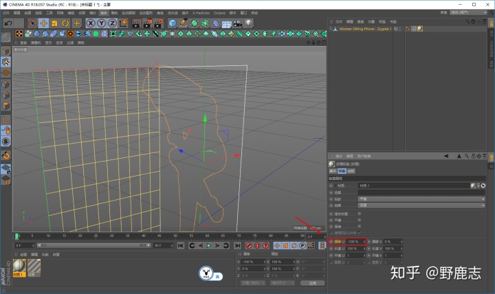Open the Octane menu
This screenshot has width=495, height=294.
pyautogui.click(x=219, y=13)
